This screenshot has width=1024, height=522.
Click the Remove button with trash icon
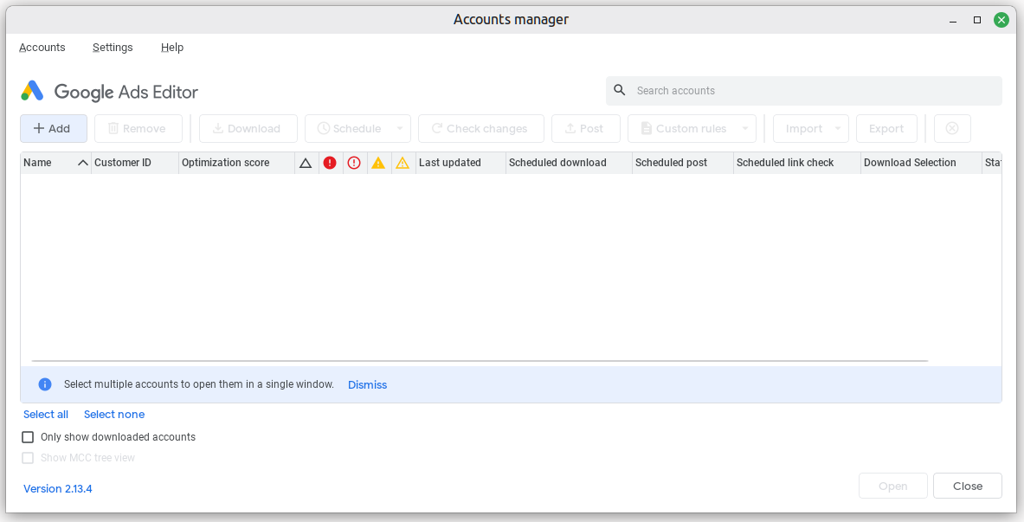[x=138, y=129]
